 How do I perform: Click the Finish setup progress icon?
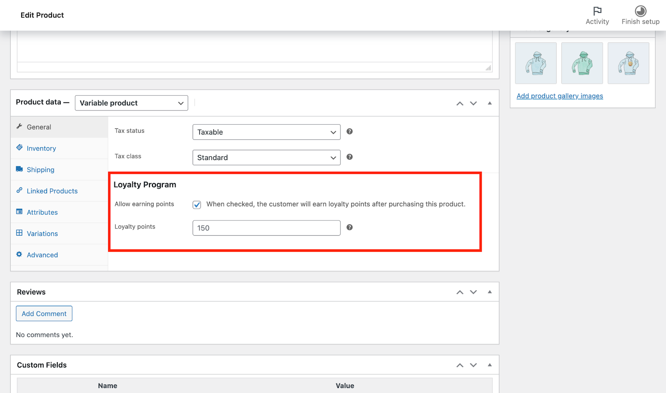[640, 11]
